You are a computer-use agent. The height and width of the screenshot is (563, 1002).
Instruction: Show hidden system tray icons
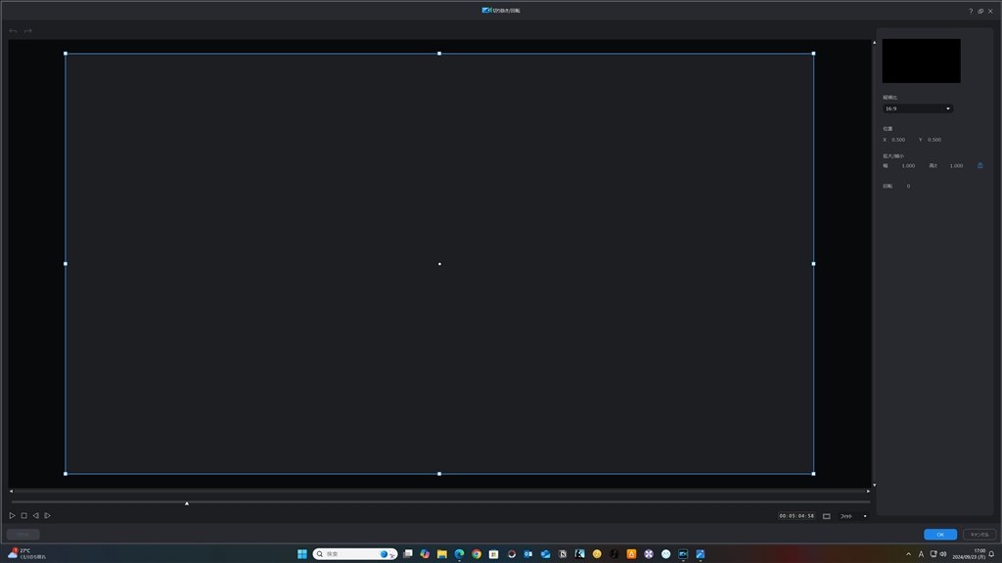click(x=908, y=554)
